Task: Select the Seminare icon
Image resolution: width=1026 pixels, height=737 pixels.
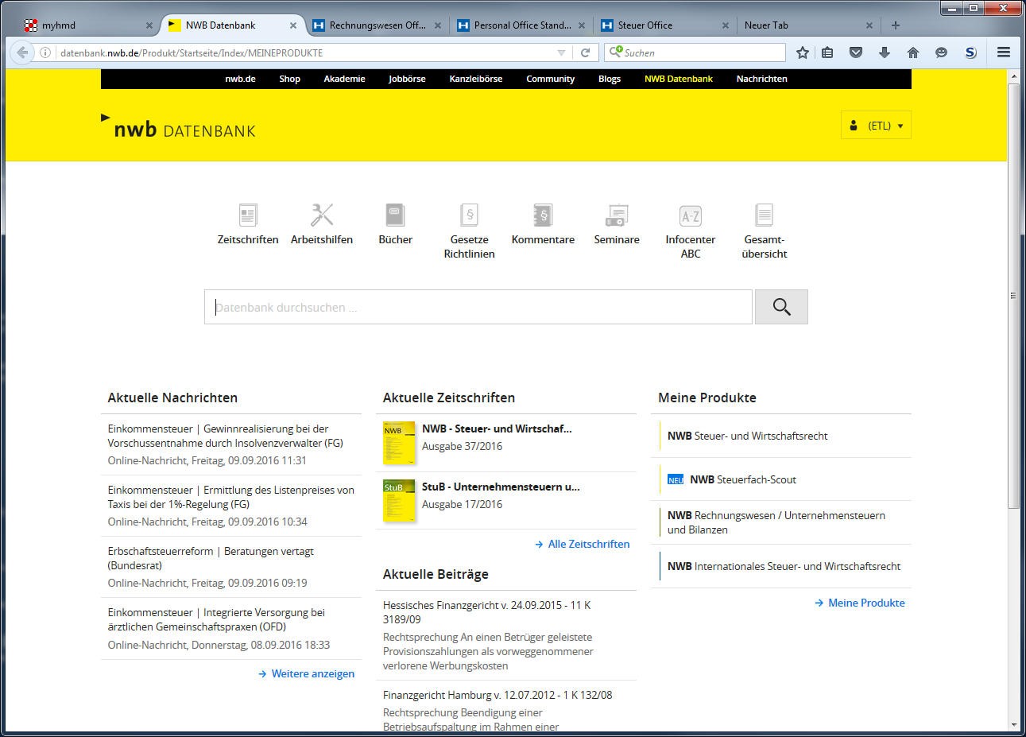Action: [x=617, y=215]
